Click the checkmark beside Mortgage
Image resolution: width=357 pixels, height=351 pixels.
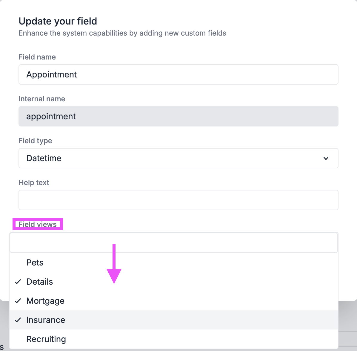18,300
